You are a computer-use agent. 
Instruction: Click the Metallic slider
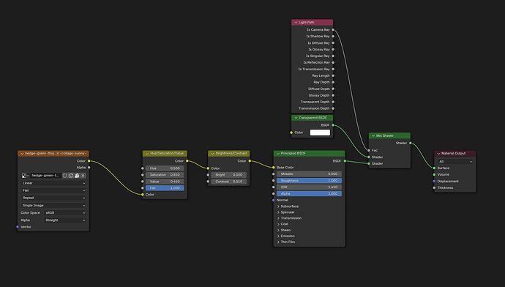click(x=309, y=174)
